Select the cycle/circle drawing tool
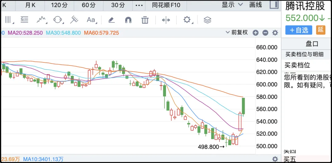 (x=57, y=20)
